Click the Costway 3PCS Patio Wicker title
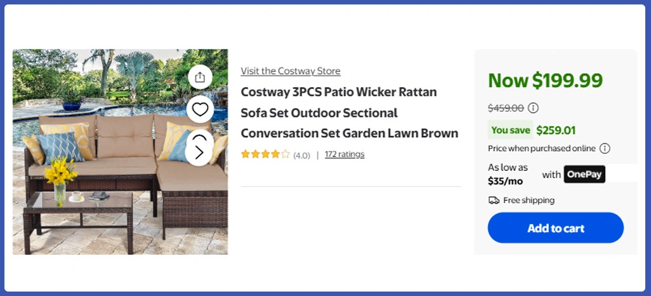This screenshot has width=651, height=296. pos(349,113)
